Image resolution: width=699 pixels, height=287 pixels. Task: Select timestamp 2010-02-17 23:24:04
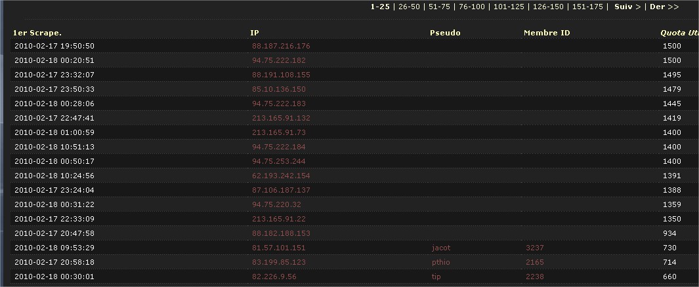54,190
